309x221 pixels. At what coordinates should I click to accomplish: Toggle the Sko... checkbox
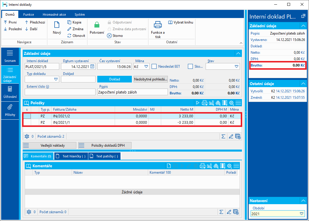coord(190,67)
